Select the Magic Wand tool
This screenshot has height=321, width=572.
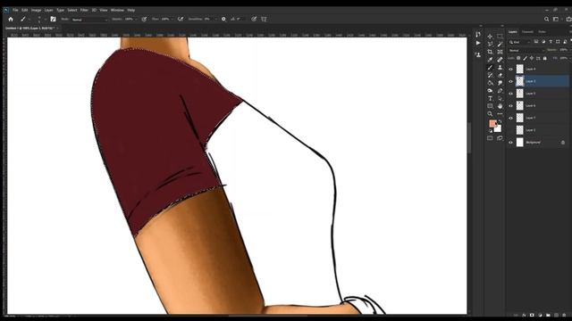click(500, 44)
